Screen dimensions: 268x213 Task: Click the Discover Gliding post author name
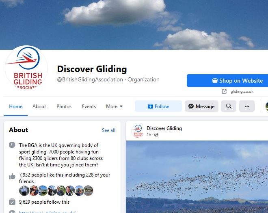[x=164, y=128]
